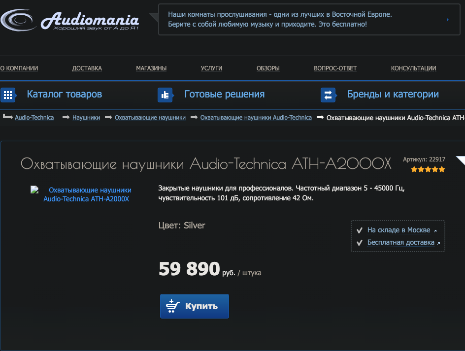Click the Купить button
This screenshot has height=351, width=465.
(195, 306)
